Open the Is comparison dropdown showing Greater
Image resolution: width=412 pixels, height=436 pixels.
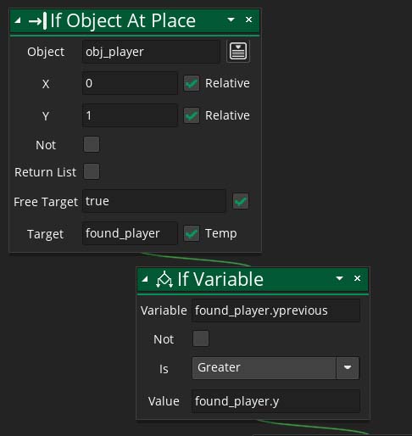tap(276, 368)
